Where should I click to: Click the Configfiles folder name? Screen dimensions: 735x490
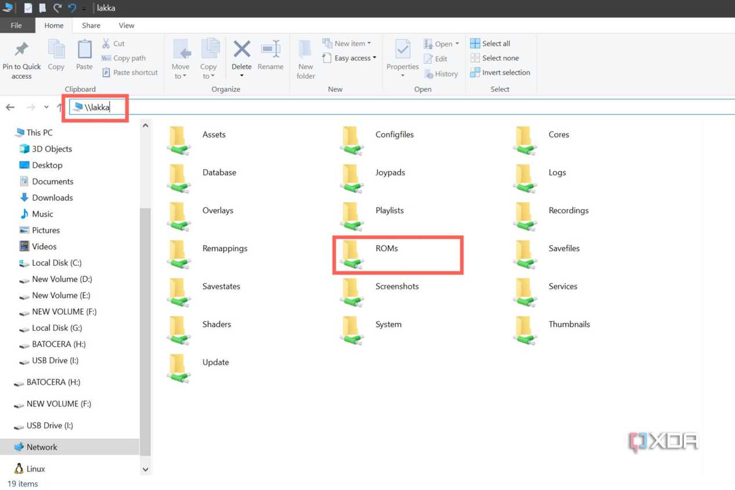[395, 134]
